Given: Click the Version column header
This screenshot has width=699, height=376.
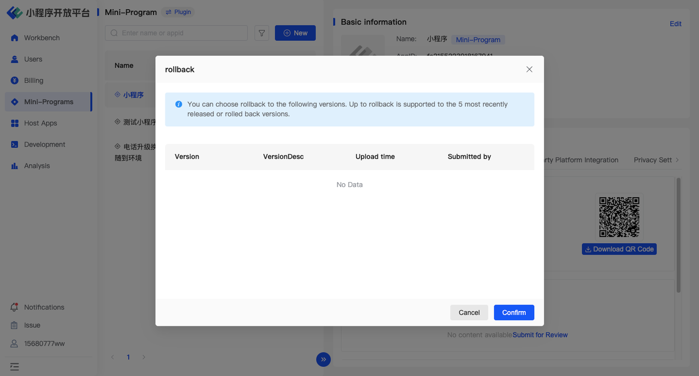Looking at the screenshot, I should coord(187,156).
